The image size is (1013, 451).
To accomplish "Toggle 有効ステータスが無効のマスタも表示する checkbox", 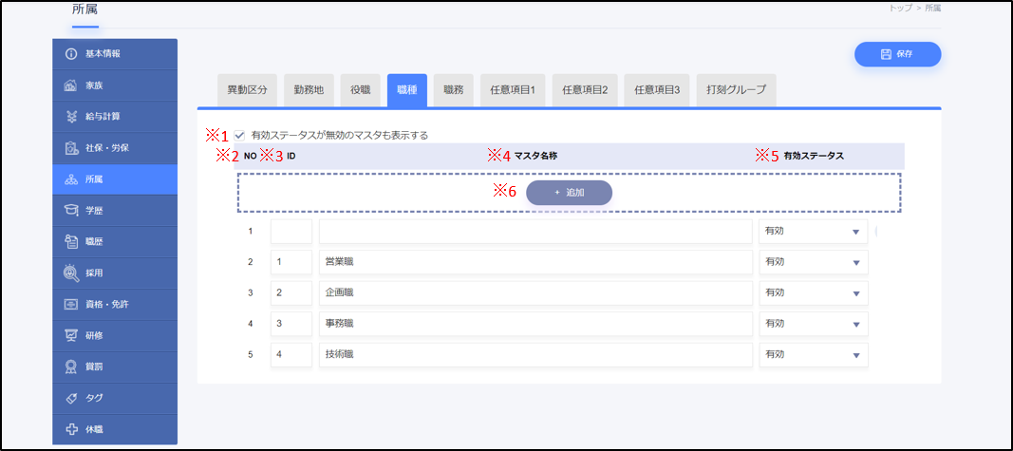I will [x=239, y=136].
